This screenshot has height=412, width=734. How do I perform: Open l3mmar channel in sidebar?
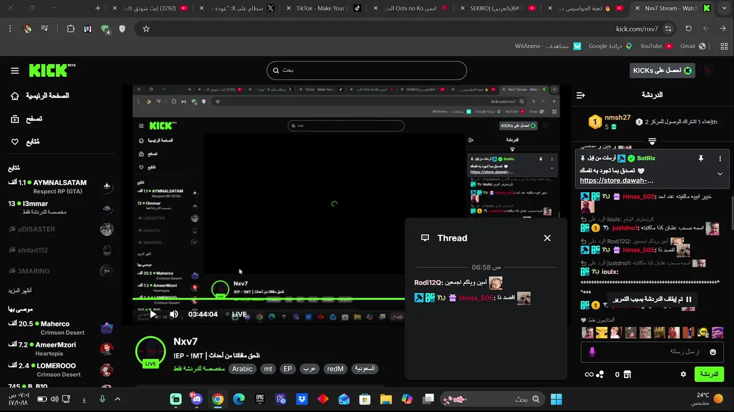click(60, 208)
